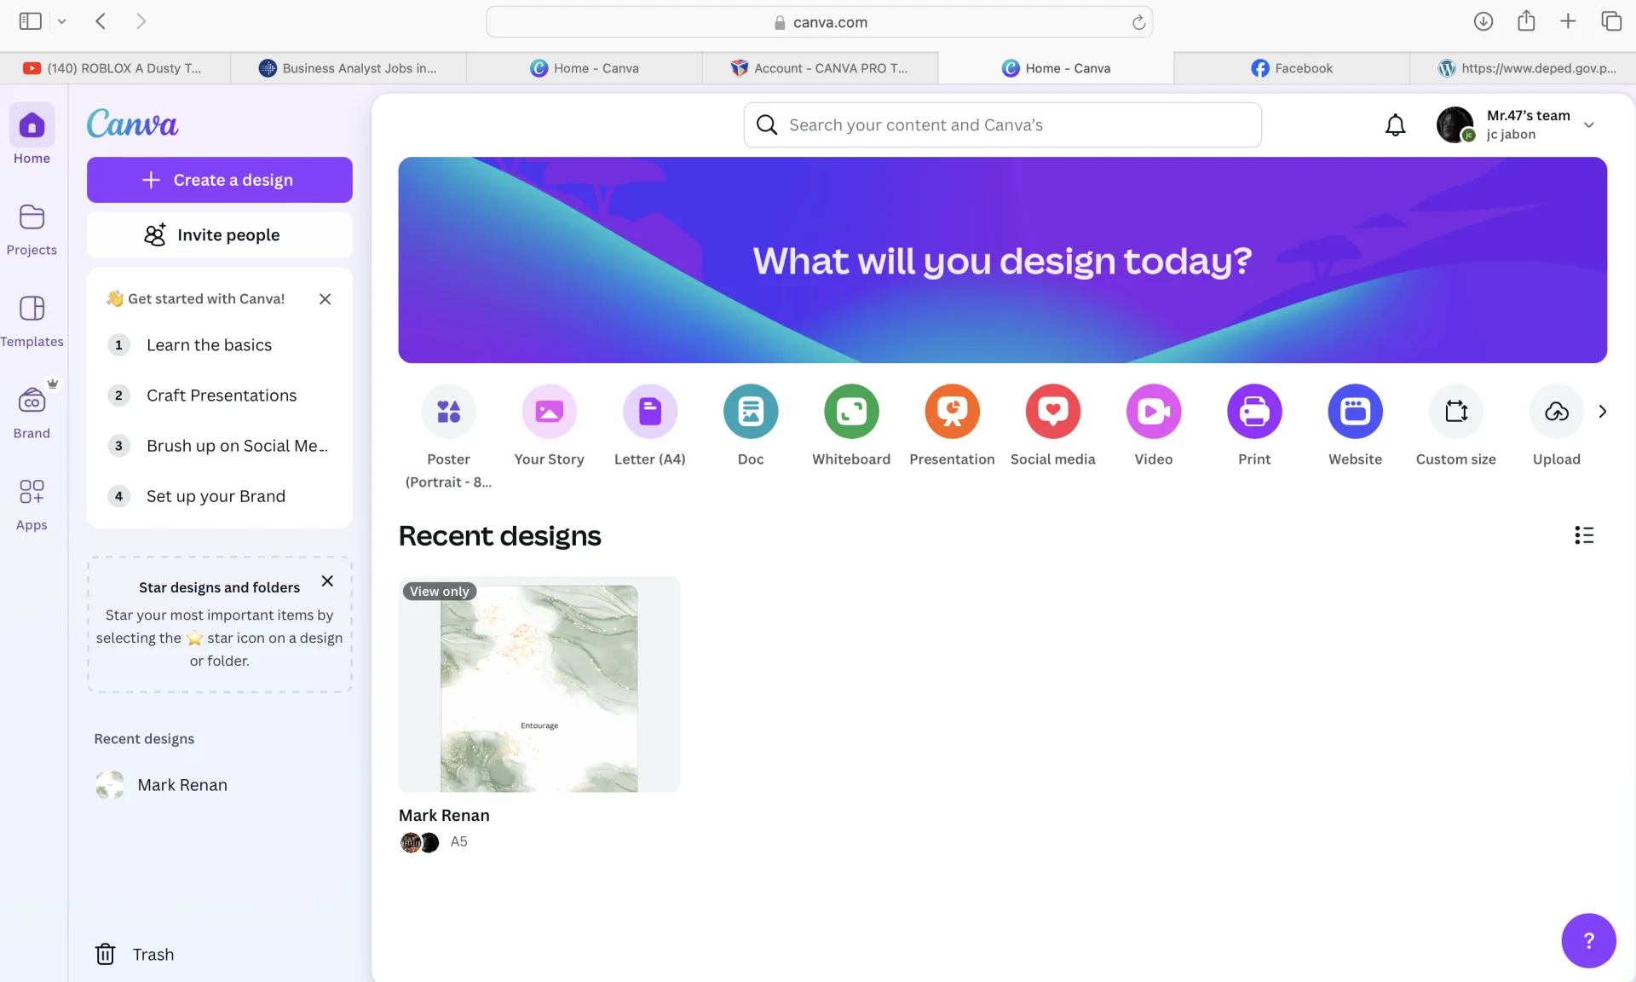Click the Canva search field

[1002, 125]
